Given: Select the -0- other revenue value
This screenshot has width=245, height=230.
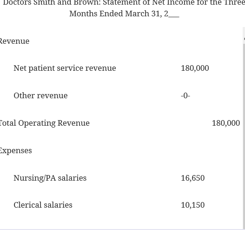Looking at the screenshot, I should point(185,95).
